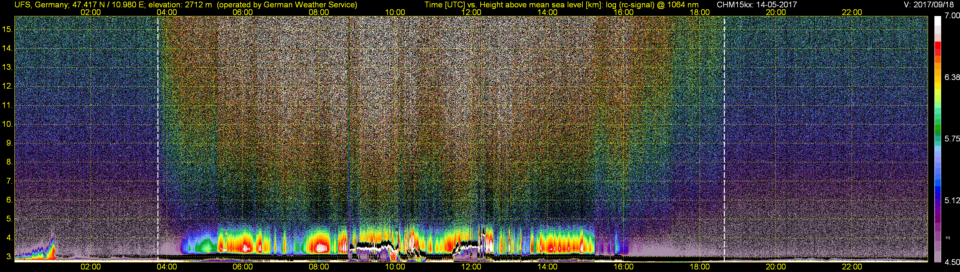Image resolution: width=960 pixels, height=272 pixels.
Task: Select the "4." height axis label
Action: pyautogui.click(x=9, y=238)
